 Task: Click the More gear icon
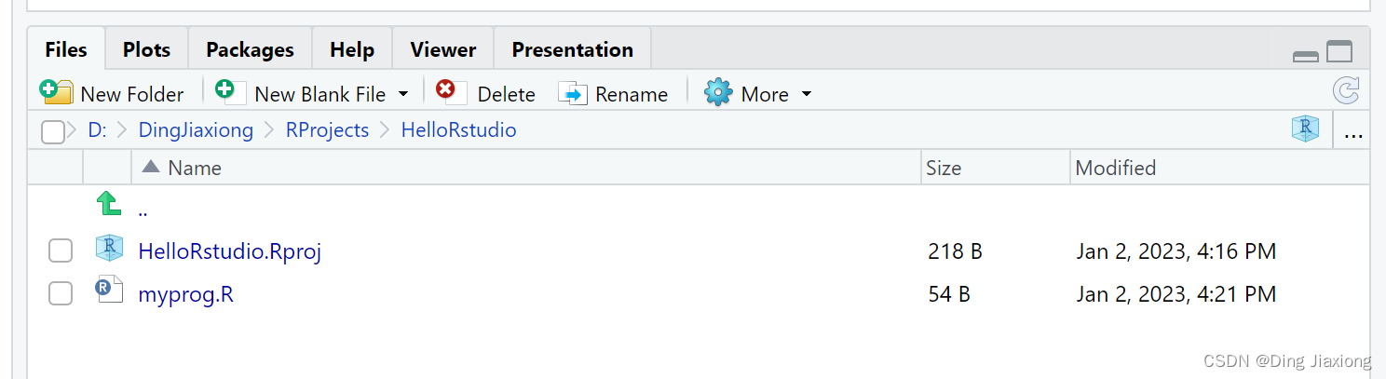718,93
